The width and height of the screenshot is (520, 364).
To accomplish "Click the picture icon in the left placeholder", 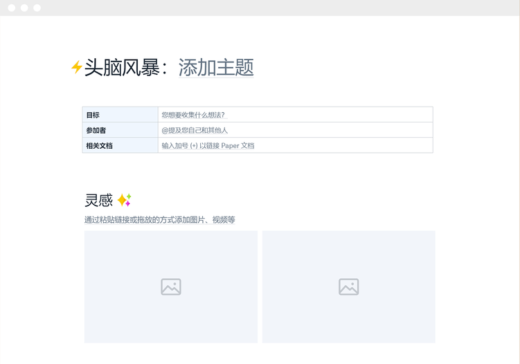I will [x=171, y=286].
